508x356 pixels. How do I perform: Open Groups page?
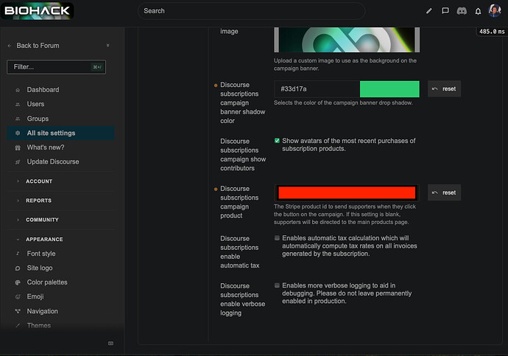click(60, 119)
